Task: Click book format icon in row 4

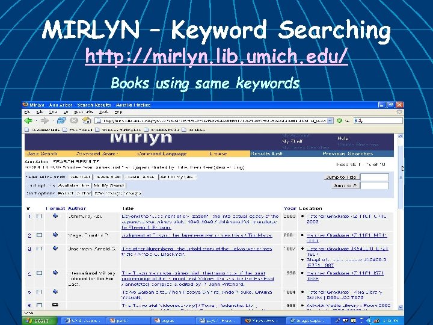Action: coord(55,273)
